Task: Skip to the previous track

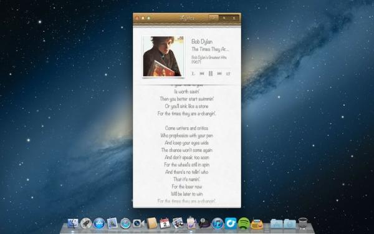Action: coord(202,74)
